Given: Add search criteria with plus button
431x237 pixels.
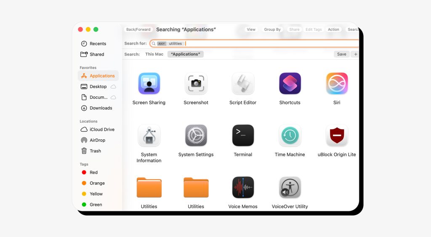Looking at the screenshot, I should pyautogui.click(x=356, y=54).
